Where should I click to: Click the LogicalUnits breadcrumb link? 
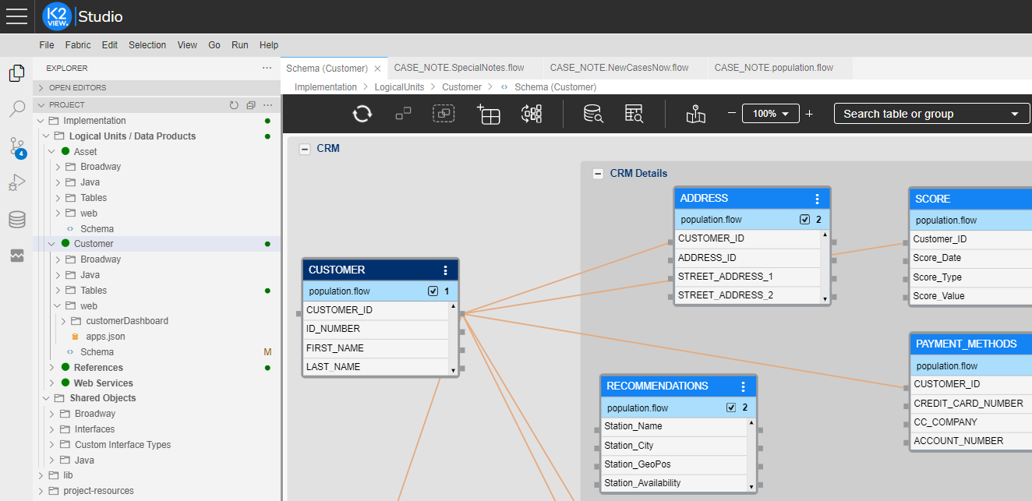pos(399,87)
